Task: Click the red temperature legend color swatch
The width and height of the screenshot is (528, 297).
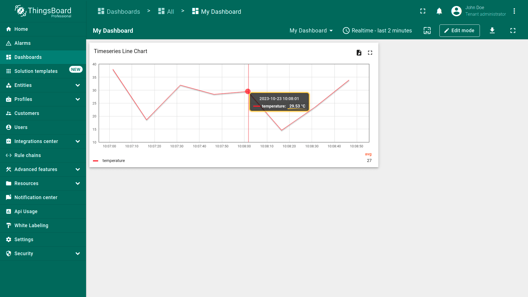Action: pos(96,161)
